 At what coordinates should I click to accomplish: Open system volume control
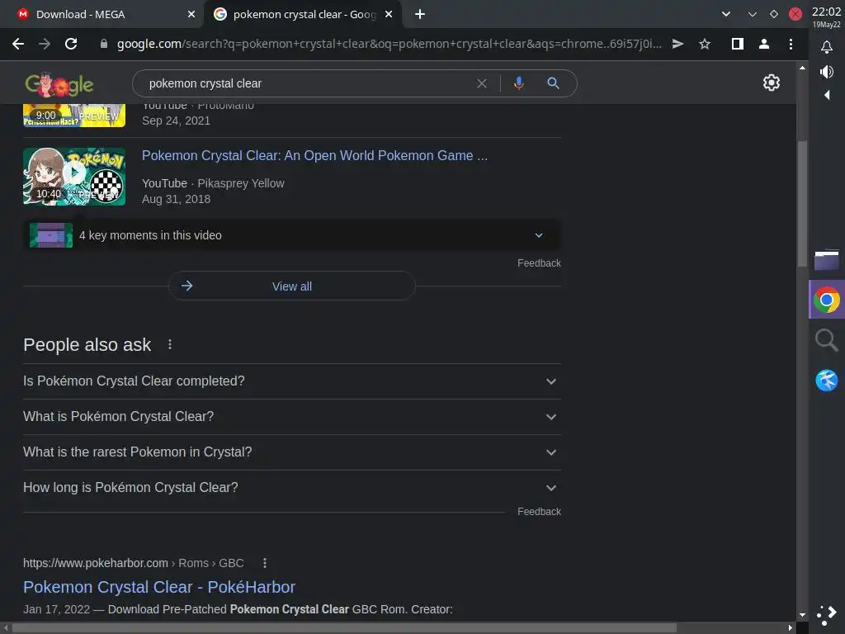827,71
